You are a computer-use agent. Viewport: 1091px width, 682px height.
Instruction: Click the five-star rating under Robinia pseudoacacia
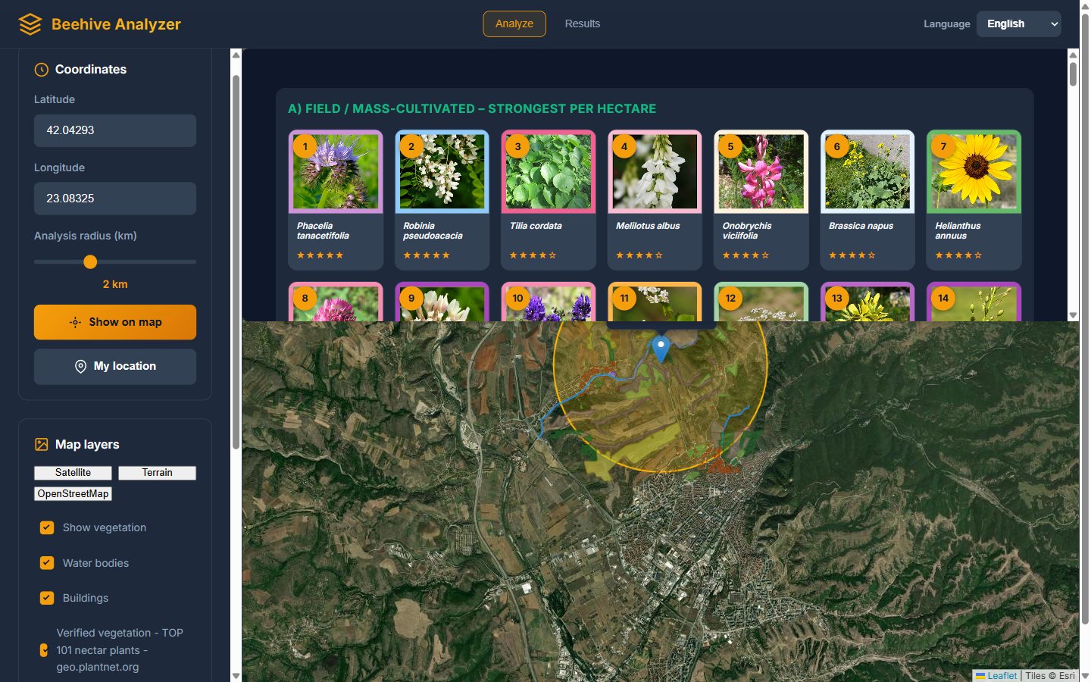pos(427,255)
